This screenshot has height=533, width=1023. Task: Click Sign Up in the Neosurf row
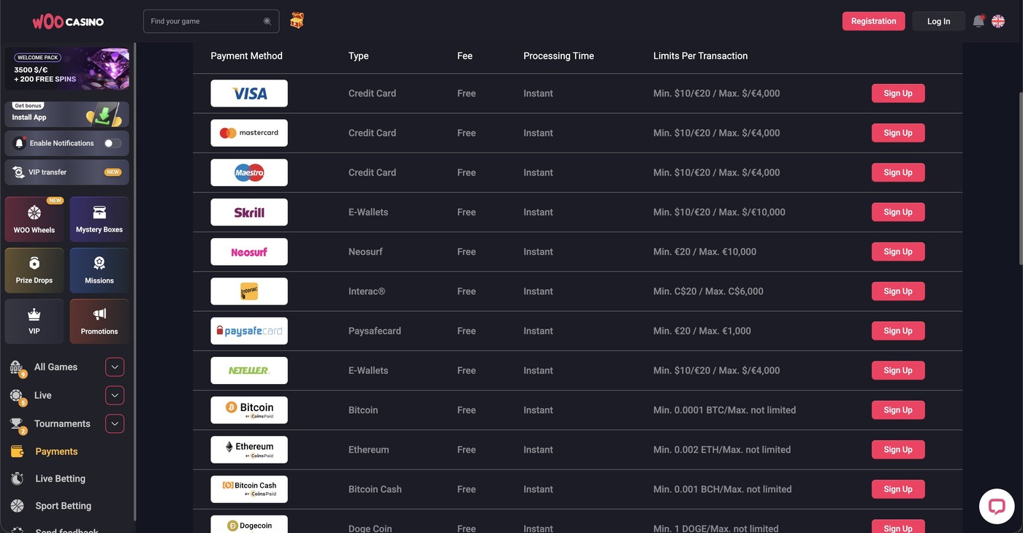click(x=898, y=252)
